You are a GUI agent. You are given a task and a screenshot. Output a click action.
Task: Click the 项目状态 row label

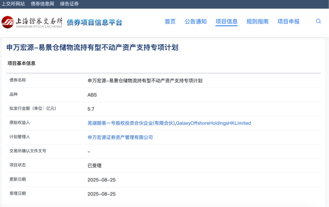tap(18, 165)
